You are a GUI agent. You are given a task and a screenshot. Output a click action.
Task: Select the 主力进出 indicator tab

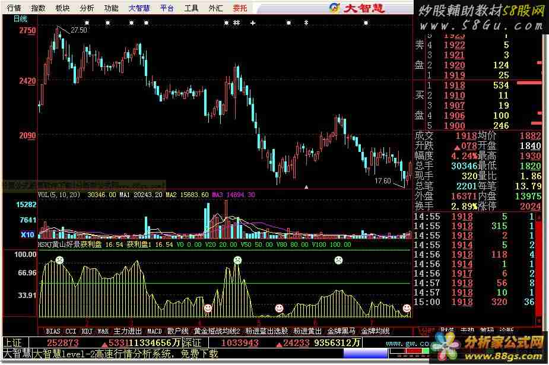tap(128, 331)
